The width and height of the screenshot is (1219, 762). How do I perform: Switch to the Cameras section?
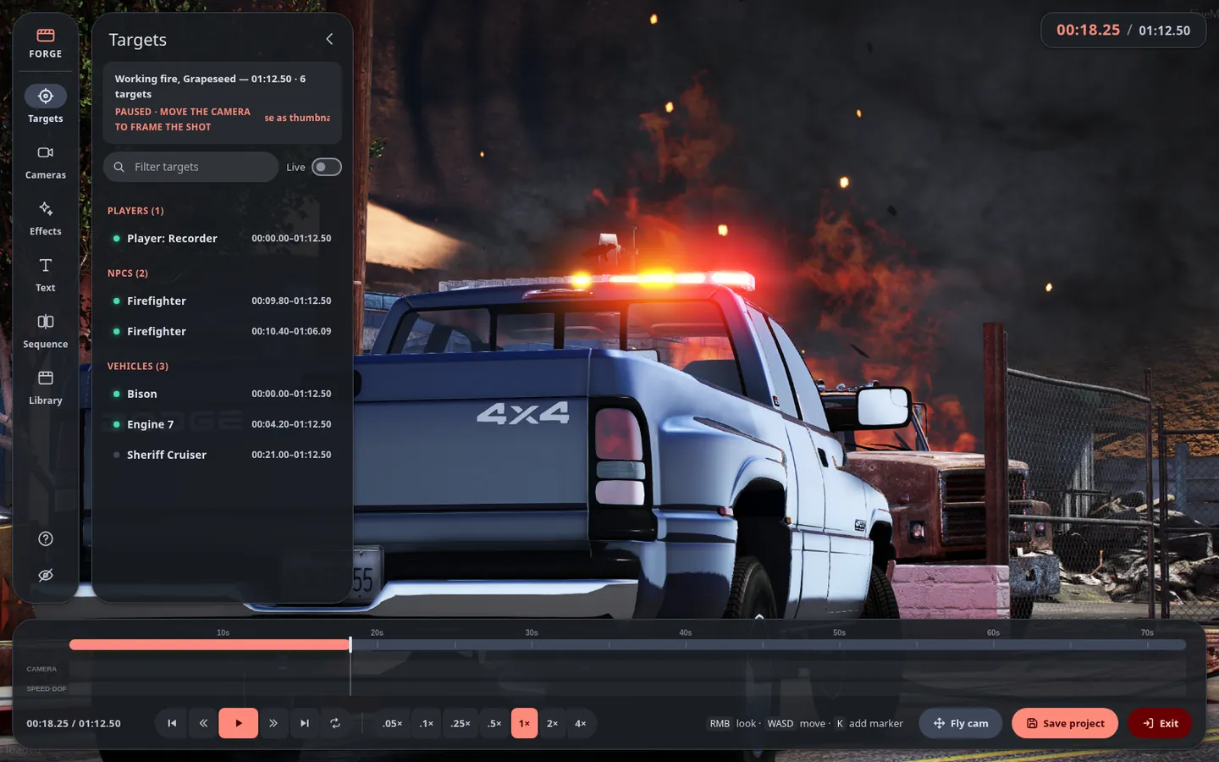pos(46,162)
